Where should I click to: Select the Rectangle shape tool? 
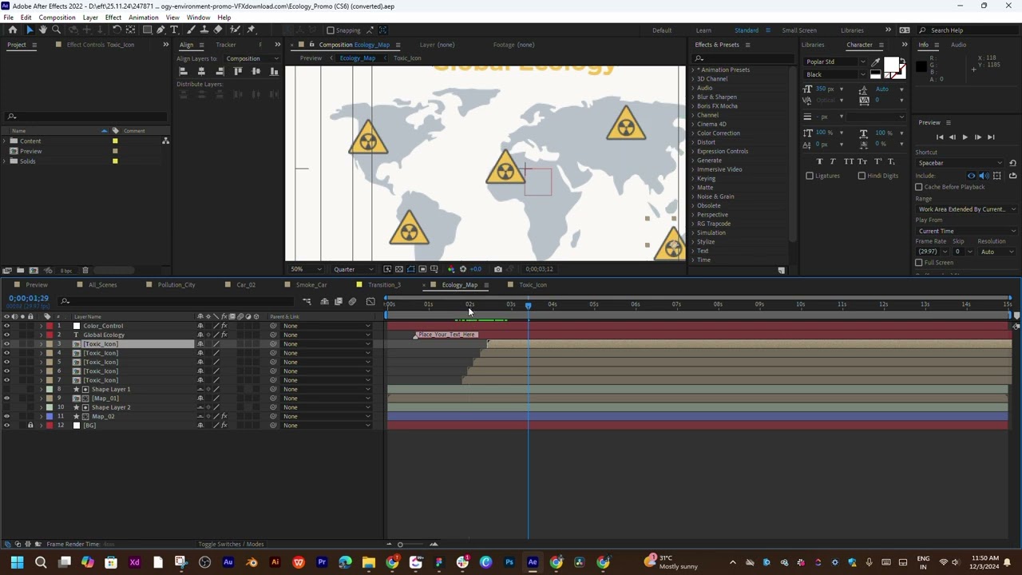click(147, 30)
